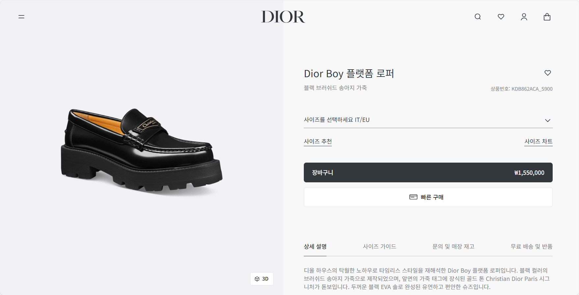Click the DIOR logo
The width and height of the screenshot is (579, 295).
click(x=283, y=17)
